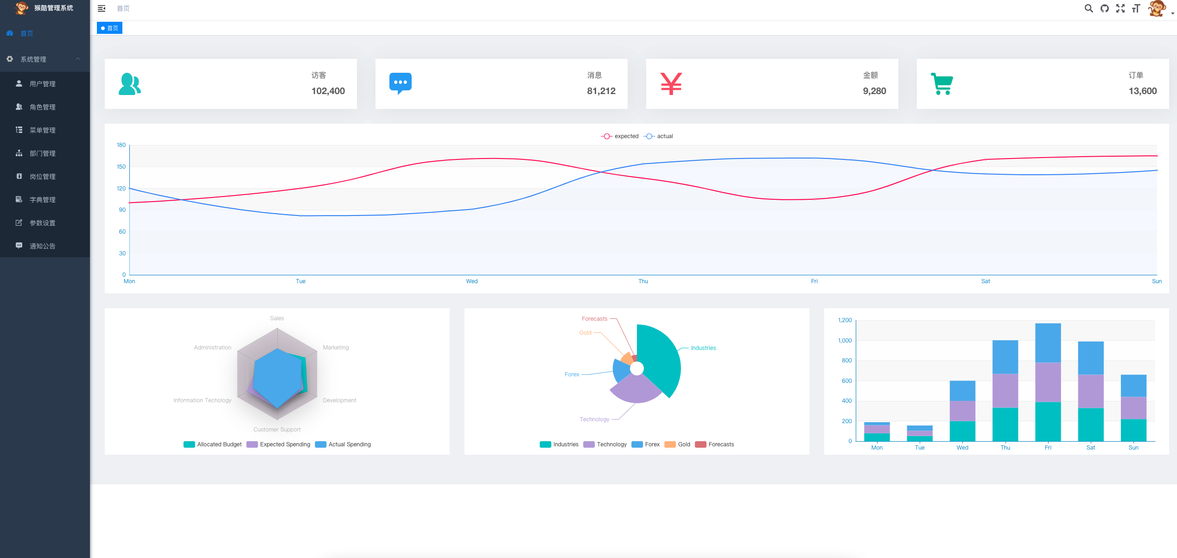The image size is (1177, 558).
Task: Toggle the actual series in line legend
Action: pos(658,136)
